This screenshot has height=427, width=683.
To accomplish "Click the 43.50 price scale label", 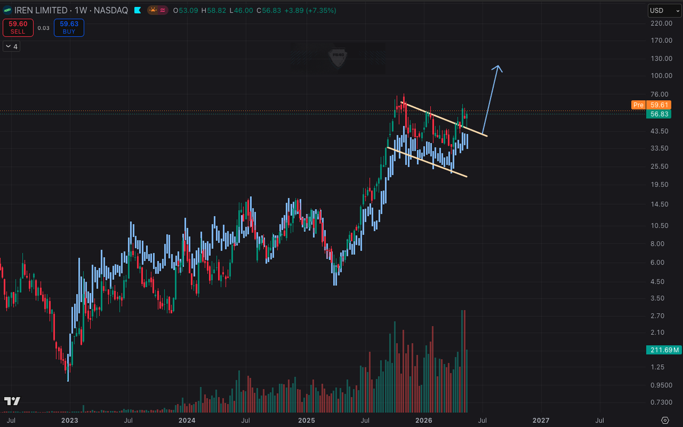I will click(660, 131).
